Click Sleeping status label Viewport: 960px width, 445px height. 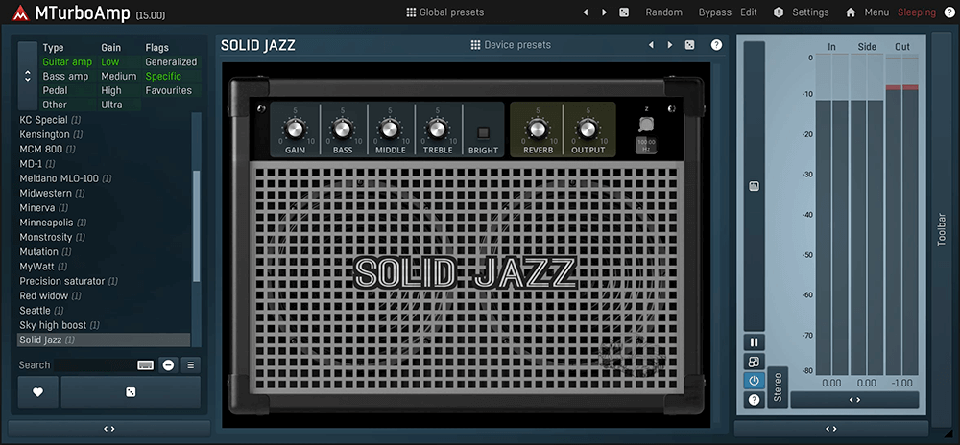pos(917,12)
